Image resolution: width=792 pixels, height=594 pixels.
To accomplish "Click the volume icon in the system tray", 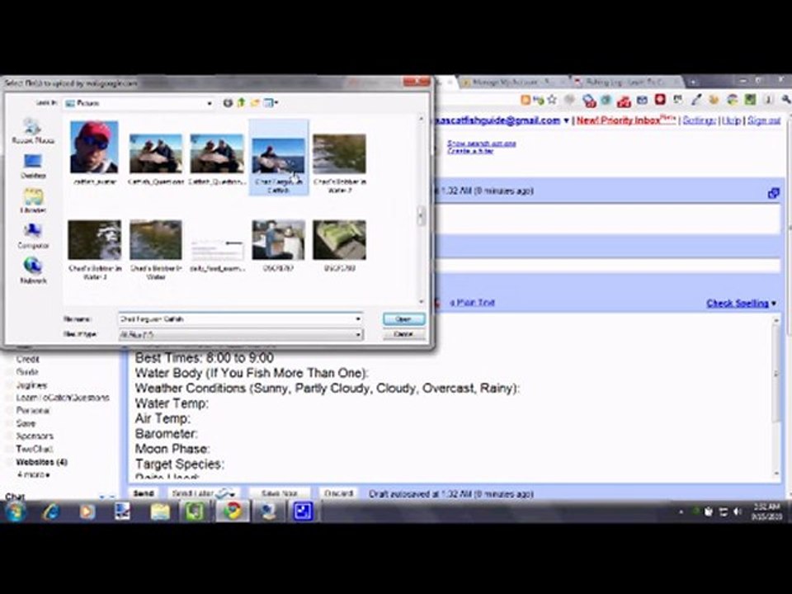I will (738, 511).
